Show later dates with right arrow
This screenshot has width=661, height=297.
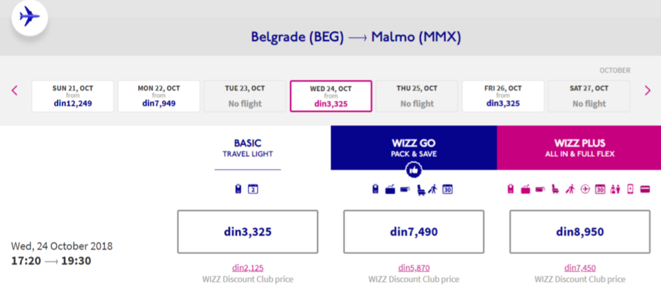pos(648,90)
